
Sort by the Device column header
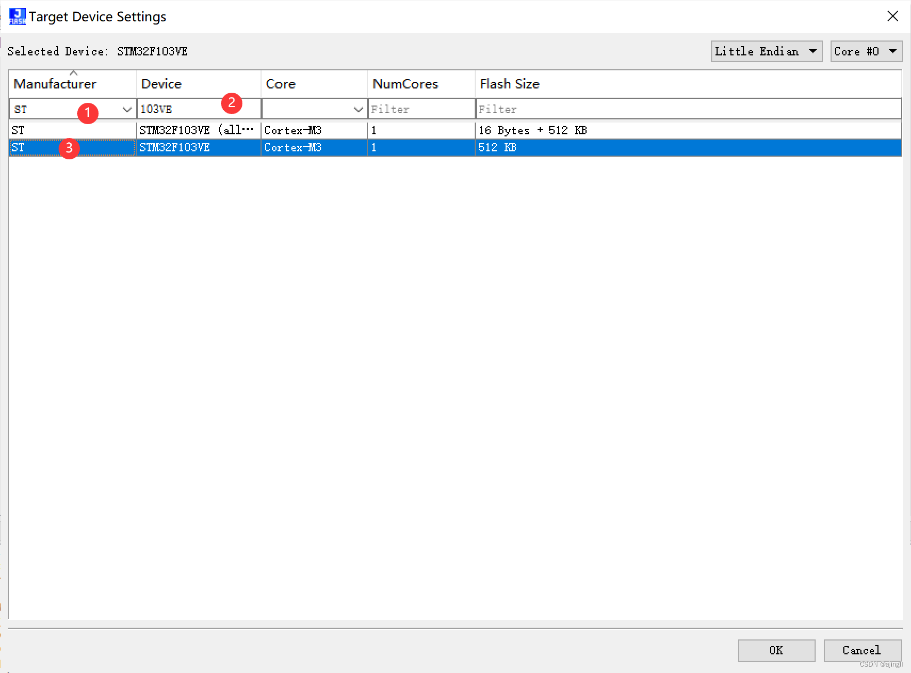(199, 84)
